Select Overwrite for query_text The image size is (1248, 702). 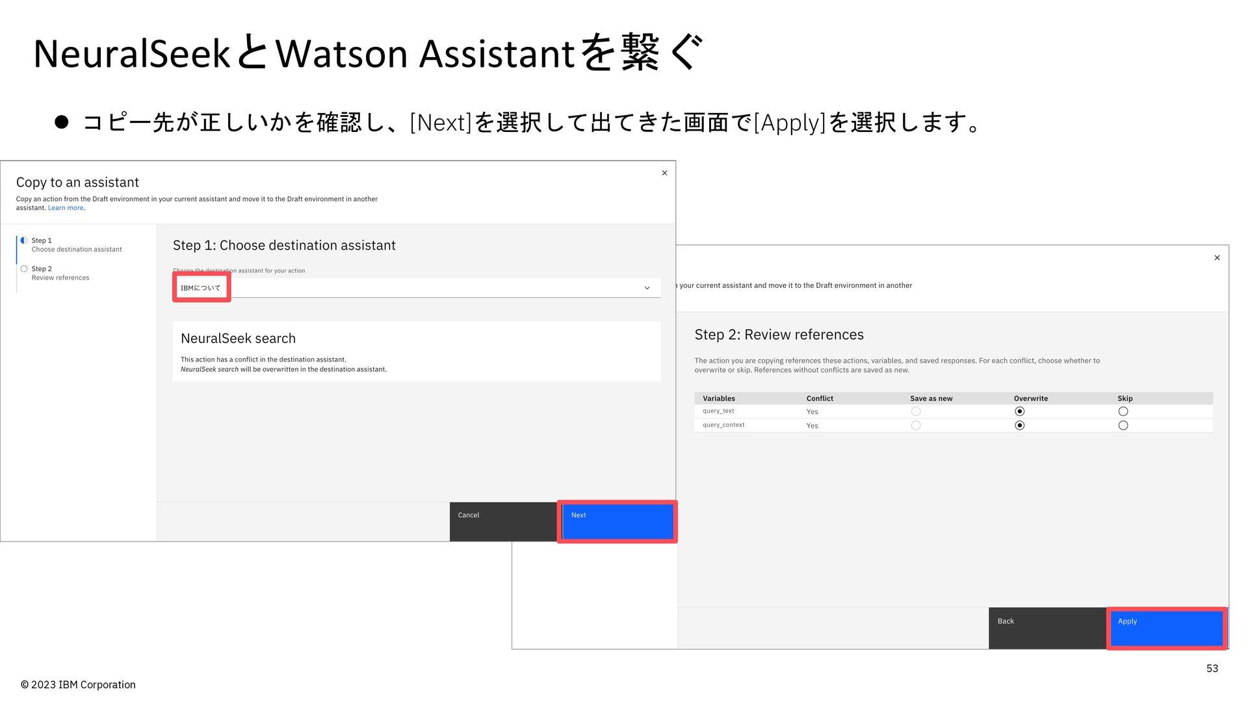pyautogui.click(x=1020, y=411)
